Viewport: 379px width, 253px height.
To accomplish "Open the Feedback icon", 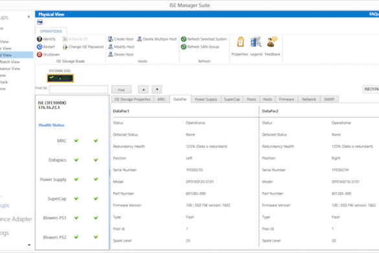I will point(272,42).
